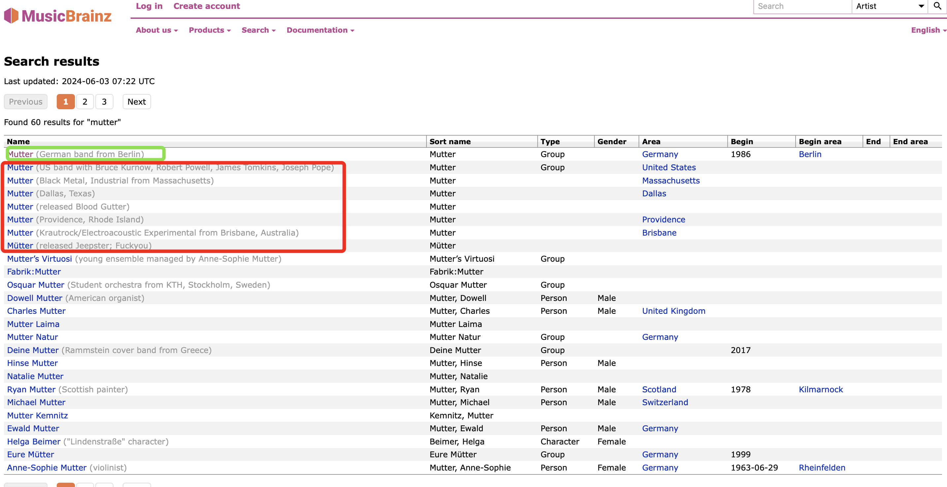Click Germany area in Ewald Mutter row
947x487 pixels.
click(660, 429)
